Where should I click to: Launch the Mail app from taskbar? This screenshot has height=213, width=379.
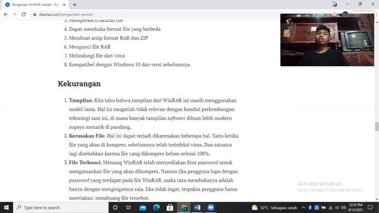143,208
